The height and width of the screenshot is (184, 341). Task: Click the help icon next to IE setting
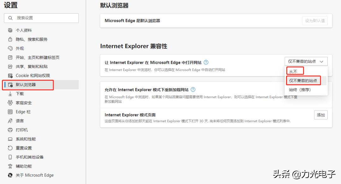206,62
